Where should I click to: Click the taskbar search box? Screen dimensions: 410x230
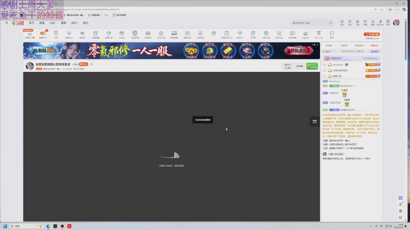click(27, 226)
